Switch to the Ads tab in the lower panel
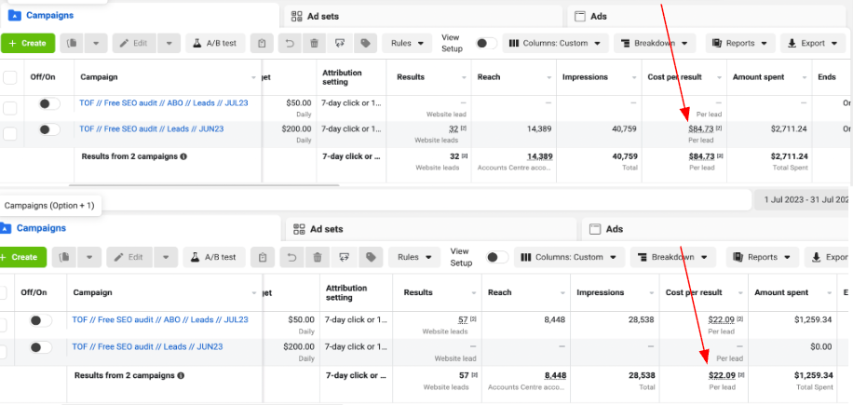853x405 pixels. (x=615, y=229)
